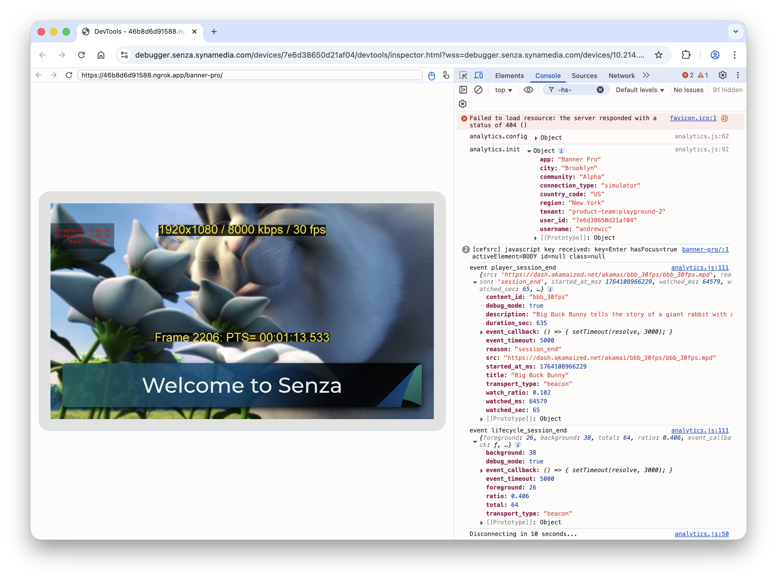Viewport: 777px width, 580px height.
Task: Open the favicon.ico:1 source link
Action: coord(693,118)
